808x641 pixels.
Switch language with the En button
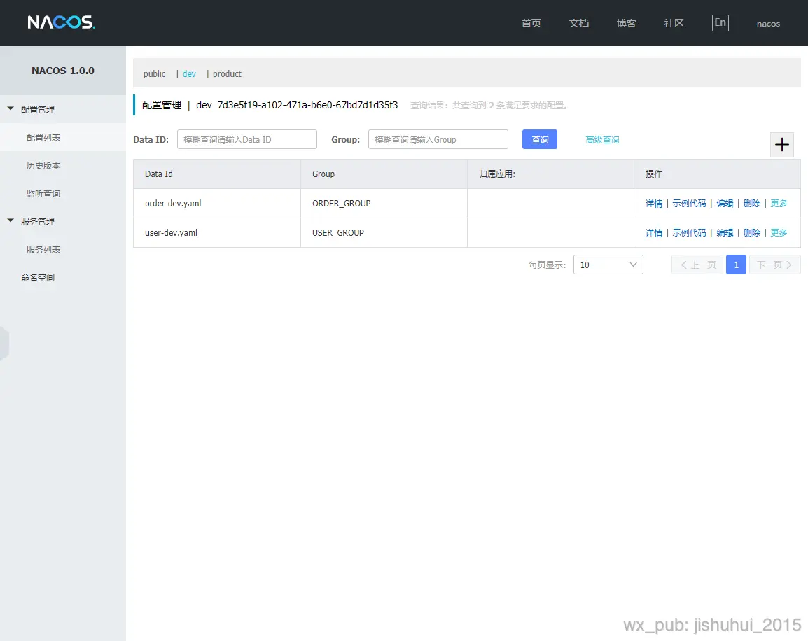[x=720, y=22]
